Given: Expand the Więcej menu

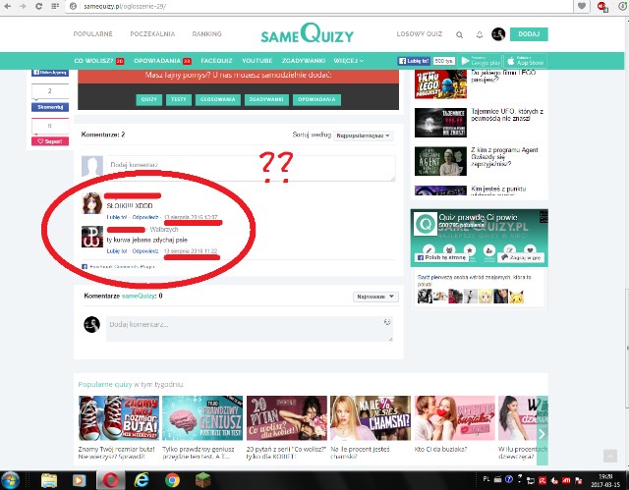Looking at the screenshot, I should point(348,60).
